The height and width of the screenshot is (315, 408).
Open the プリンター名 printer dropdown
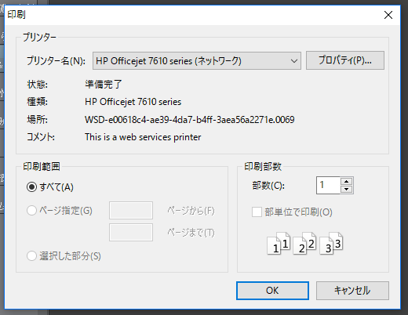pos(197,60)
